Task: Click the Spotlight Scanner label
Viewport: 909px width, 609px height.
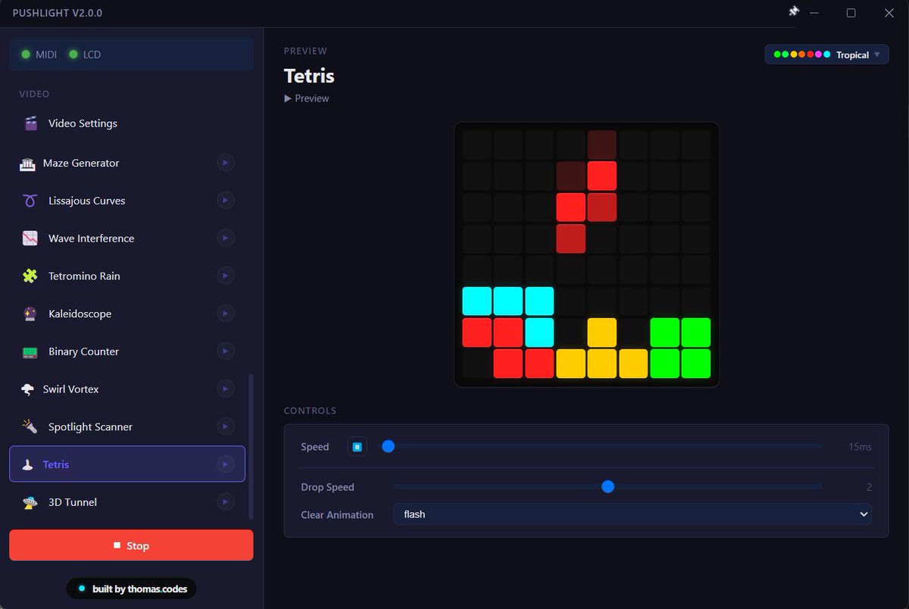Action: coord(90,427)
